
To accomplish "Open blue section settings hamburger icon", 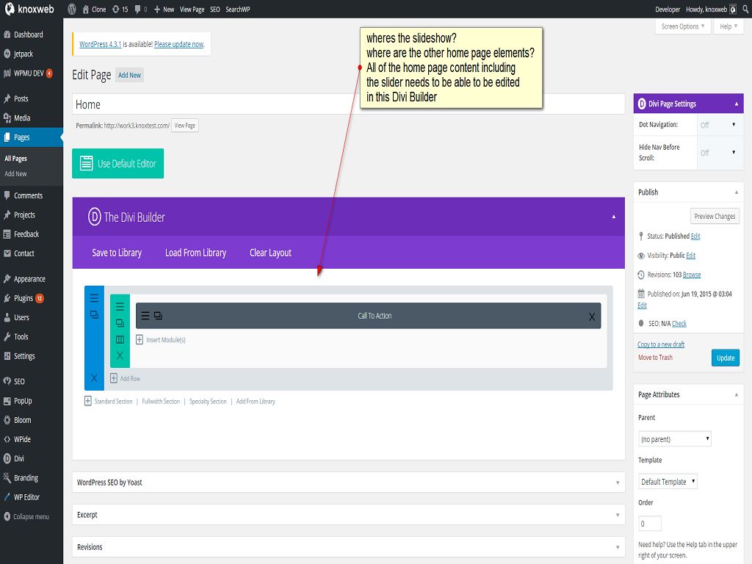I will coord(94,298).
